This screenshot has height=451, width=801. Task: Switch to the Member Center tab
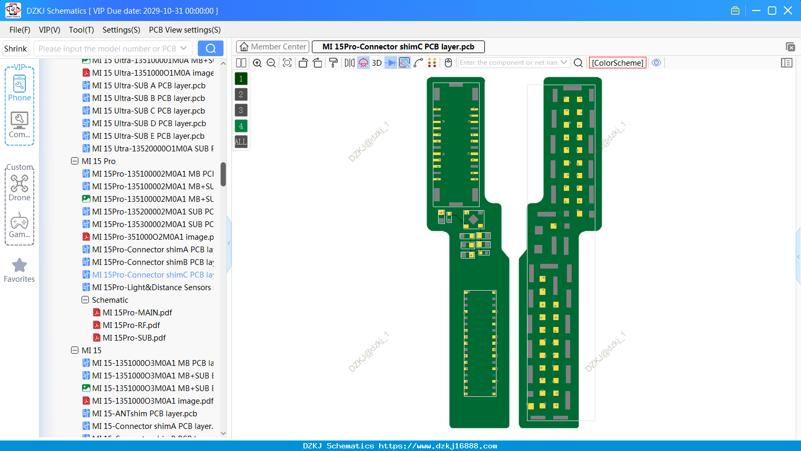click(x=272, y=47)
